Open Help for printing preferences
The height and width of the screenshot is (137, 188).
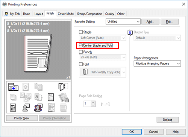(x=176, y=132)
